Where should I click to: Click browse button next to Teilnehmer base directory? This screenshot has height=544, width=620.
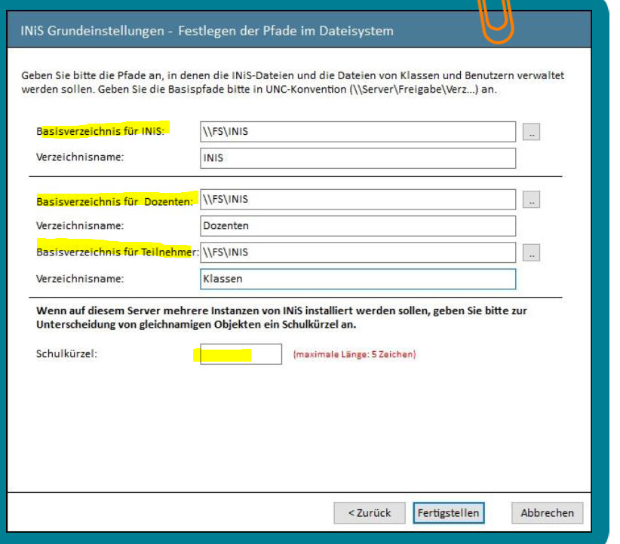[x=531, y=252]
